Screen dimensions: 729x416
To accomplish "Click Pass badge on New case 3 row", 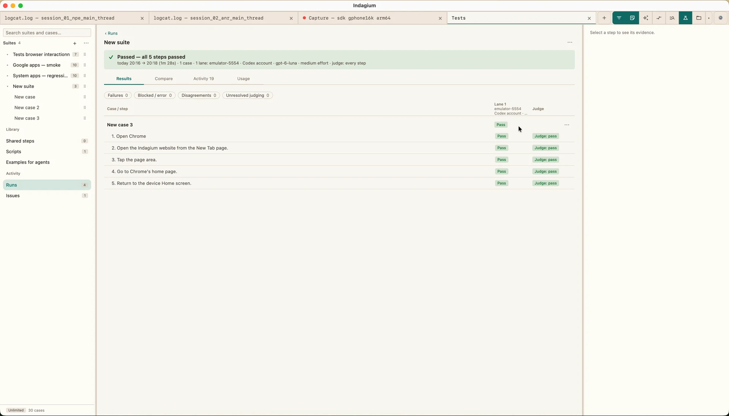I will (501, 125).
